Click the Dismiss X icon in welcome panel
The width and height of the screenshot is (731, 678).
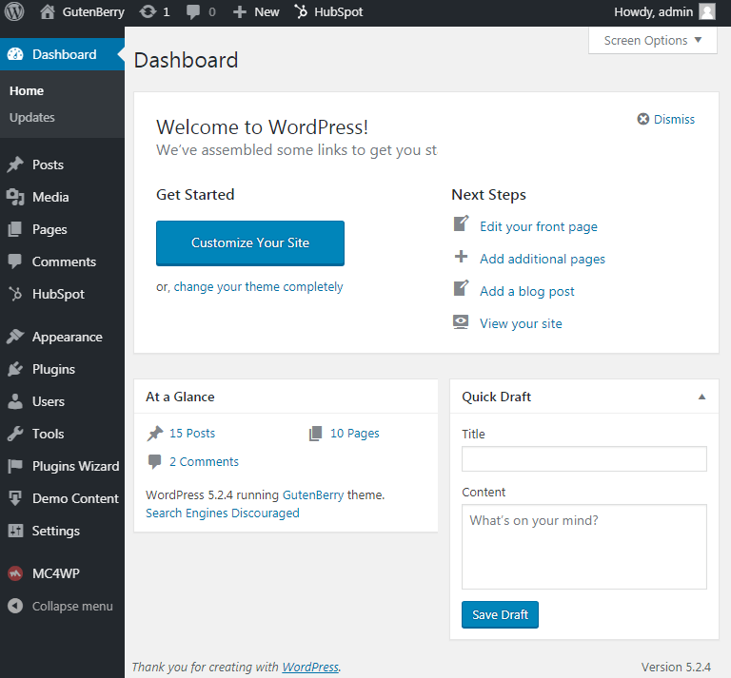pos(643,119)
